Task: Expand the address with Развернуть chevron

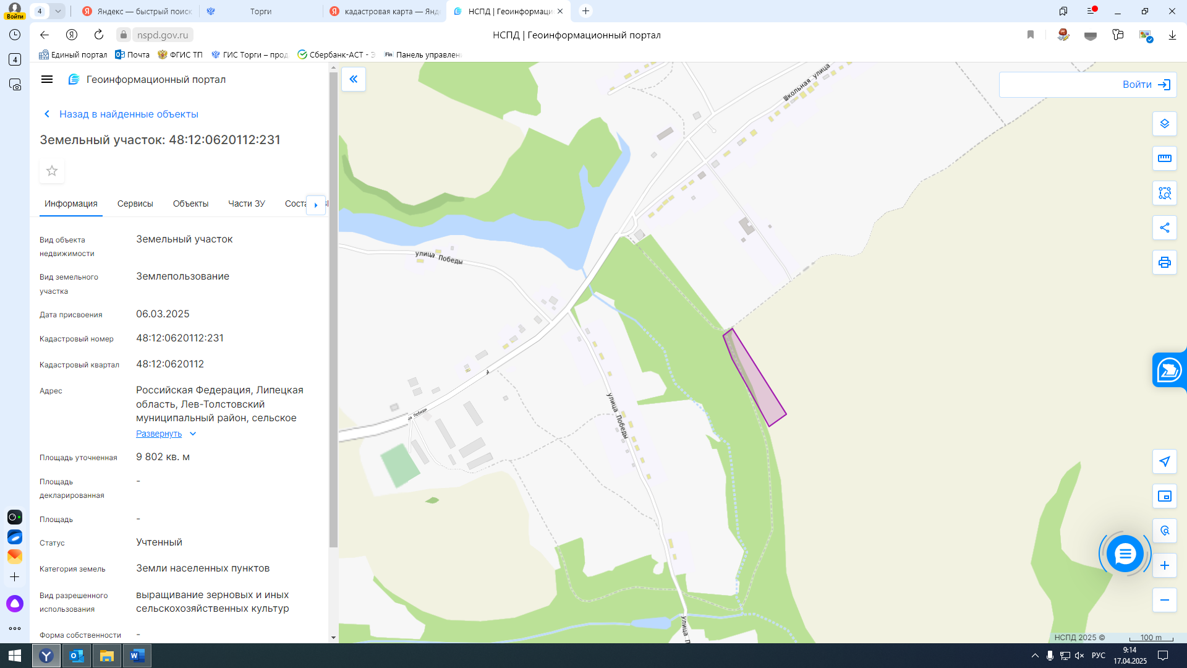Action: click(x=193, y=434)
